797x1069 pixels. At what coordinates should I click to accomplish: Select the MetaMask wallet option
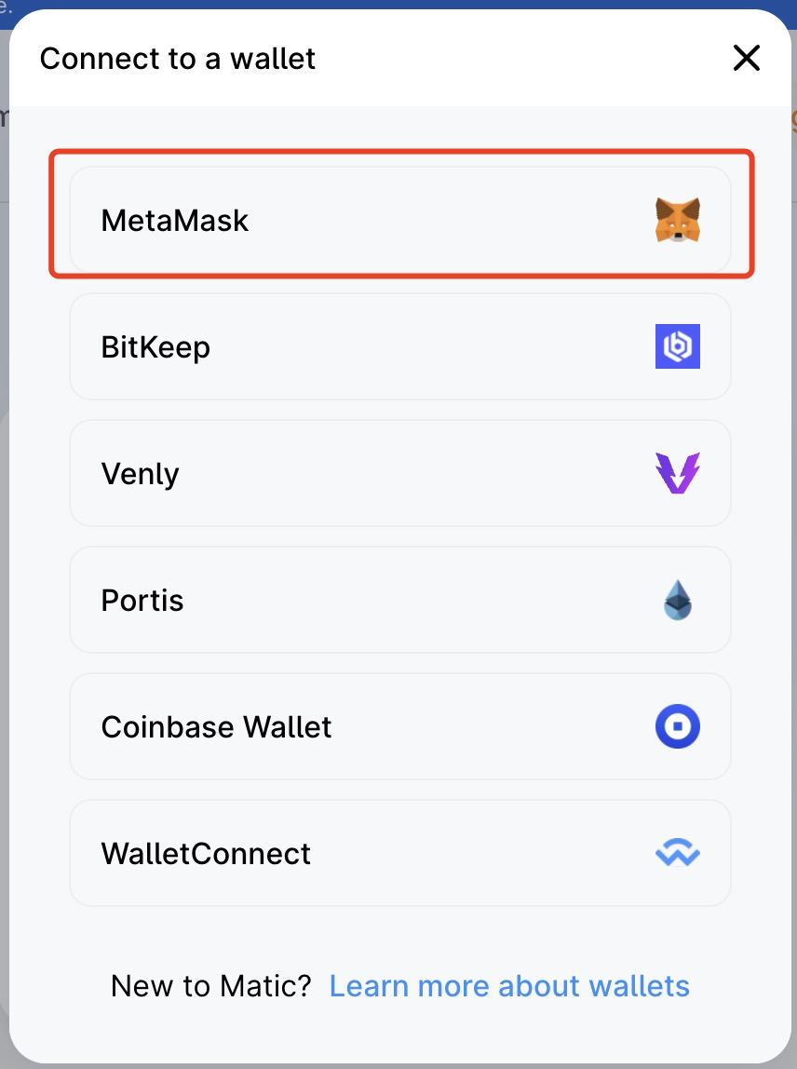[x=400, y=220]
